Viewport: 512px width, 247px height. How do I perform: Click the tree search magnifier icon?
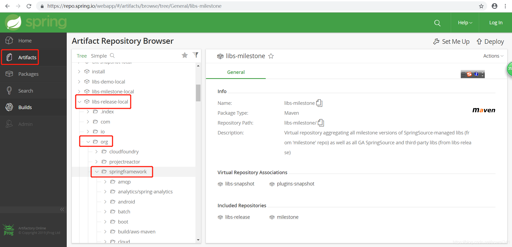pyautogui.click(x=112, y=55)
